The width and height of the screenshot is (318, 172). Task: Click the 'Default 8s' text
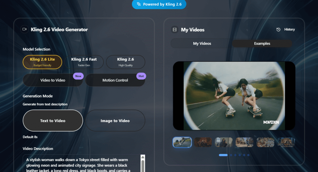click(30, 137)
